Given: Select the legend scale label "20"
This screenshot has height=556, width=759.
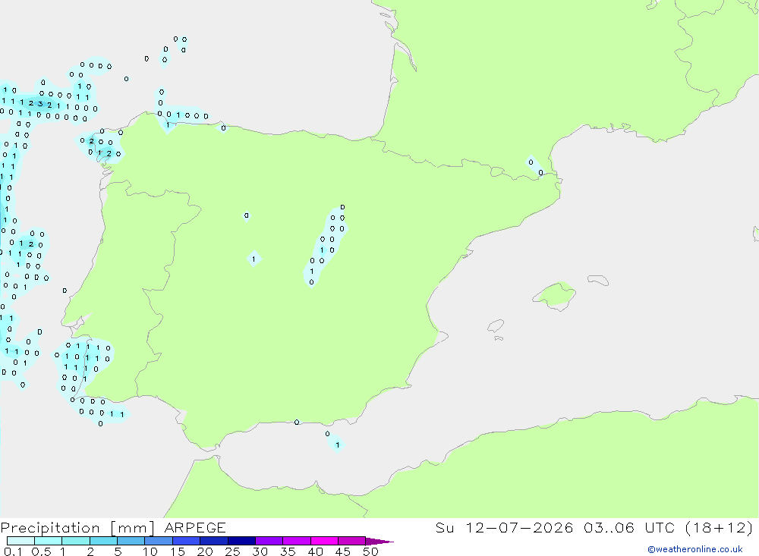Looking at the screenshot, I should pyautogui.click(x=205, y=551).
